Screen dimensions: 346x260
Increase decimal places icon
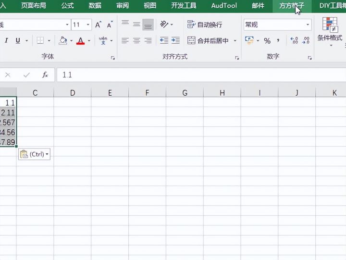pos(295,41)
